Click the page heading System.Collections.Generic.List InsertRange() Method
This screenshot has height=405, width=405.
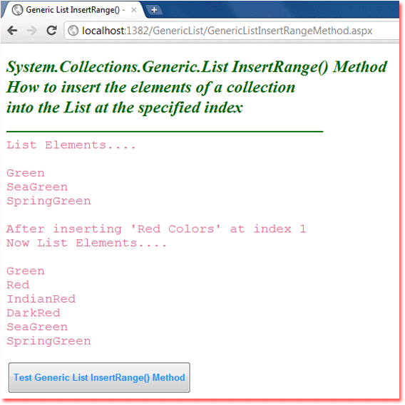point(197,67)
